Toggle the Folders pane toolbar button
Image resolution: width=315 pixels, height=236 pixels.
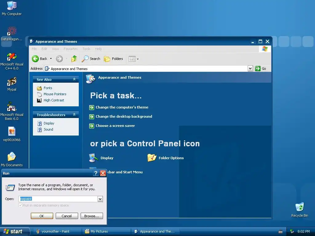[x=114, y=59]
